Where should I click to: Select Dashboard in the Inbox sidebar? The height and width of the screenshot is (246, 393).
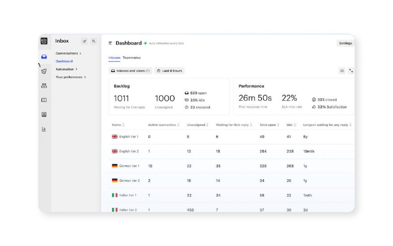click(x=64, y=61)
